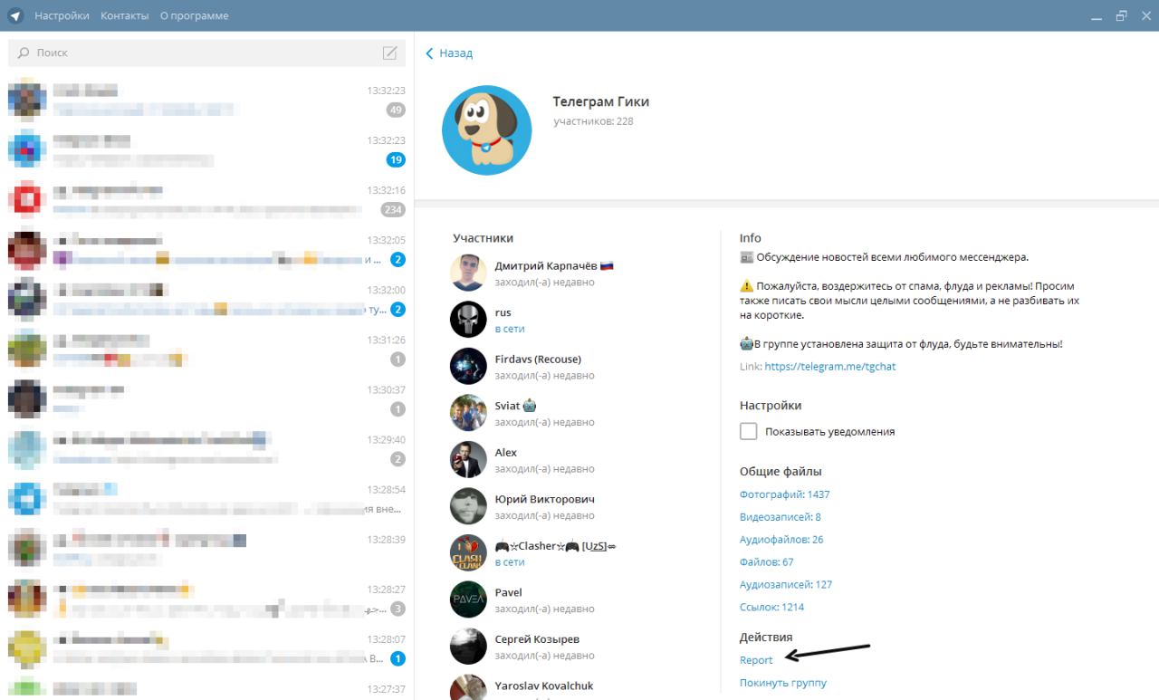Click the участников: 228 member count

pyautogui.click(x=593, y=121)
